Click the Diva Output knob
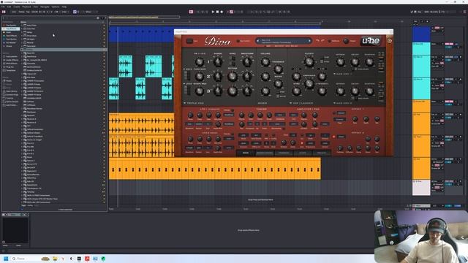 click(346, 41)
